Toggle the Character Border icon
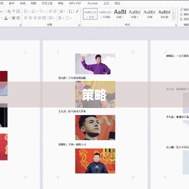Screen dimensions: 189x189 [18, 12]
